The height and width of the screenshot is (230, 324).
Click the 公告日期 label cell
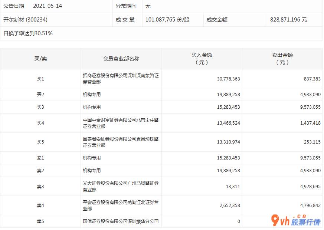14,6
